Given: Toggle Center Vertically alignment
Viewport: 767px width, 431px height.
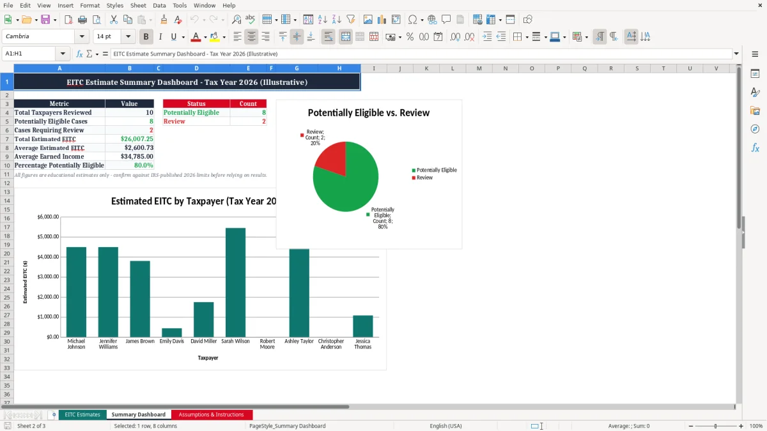Looking at the screenshot, I should (297, 37).
